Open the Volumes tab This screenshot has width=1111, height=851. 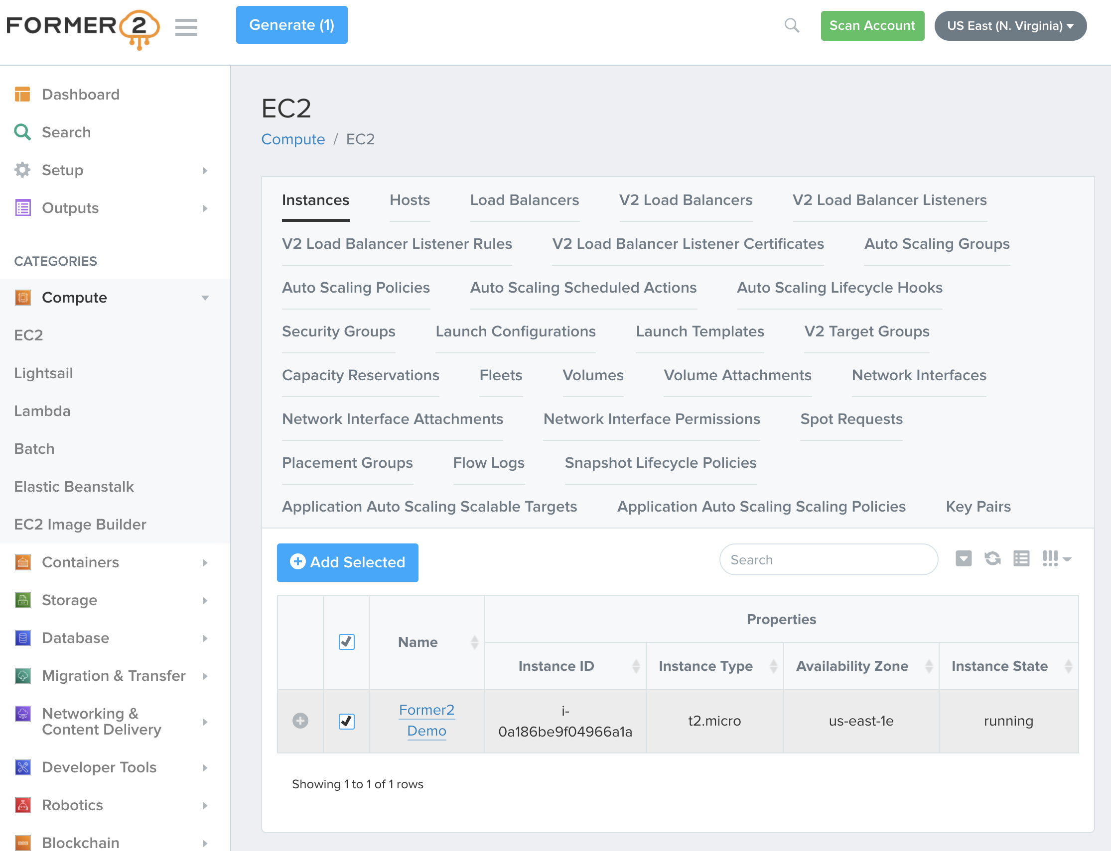[x=592, y=375]
